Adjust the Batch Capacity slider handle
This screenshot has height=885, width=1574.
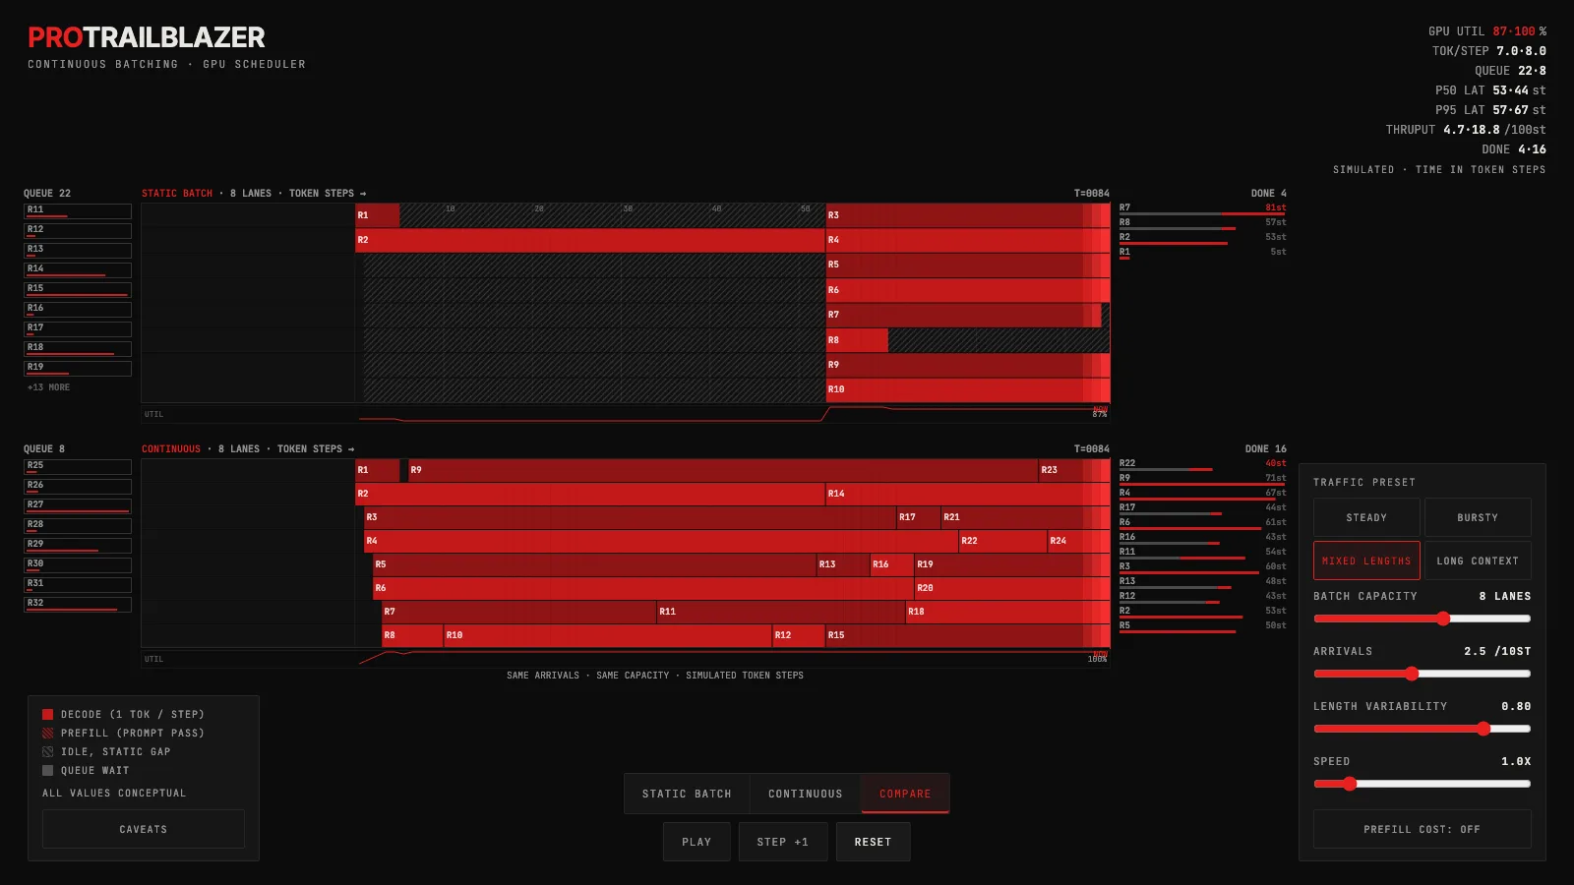tap(1443, 619)
